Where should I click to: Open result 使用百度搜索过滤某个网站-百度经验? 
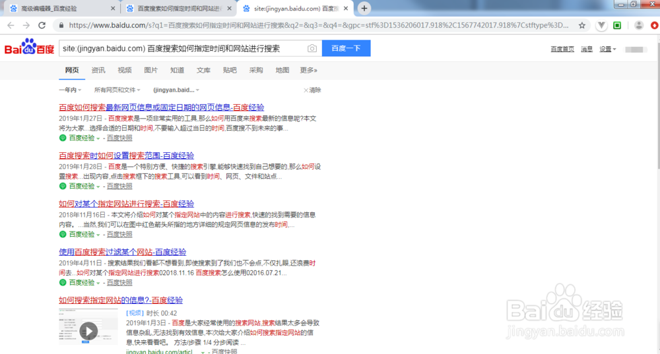[x=123, y=252]
